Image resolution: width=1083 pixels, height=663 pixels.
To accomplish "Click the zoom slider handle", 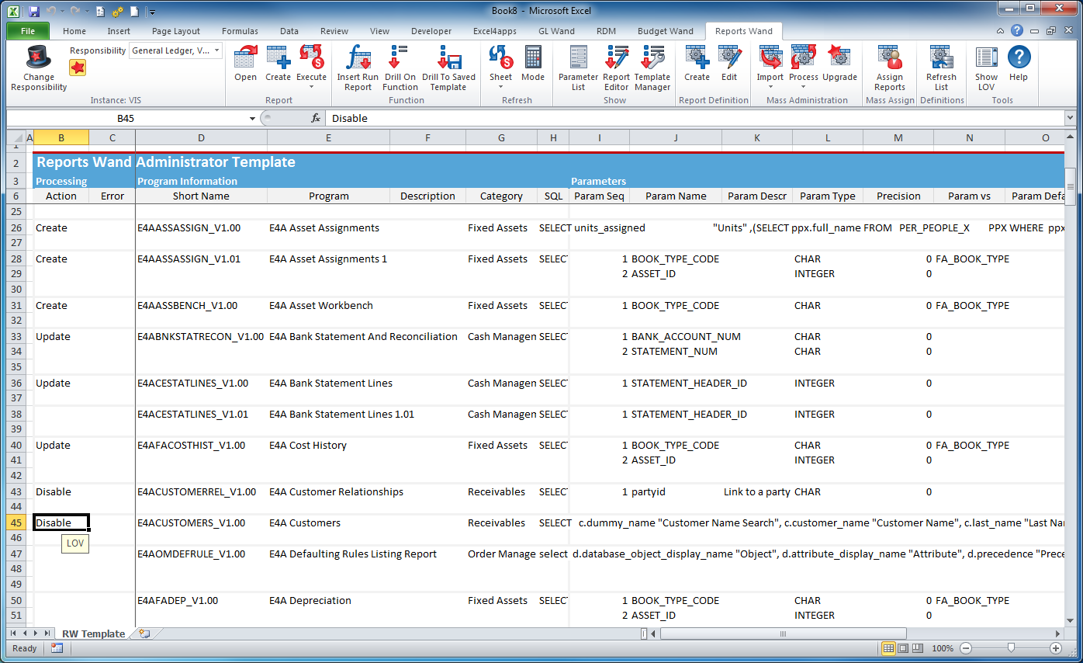I will [1011, 648].
